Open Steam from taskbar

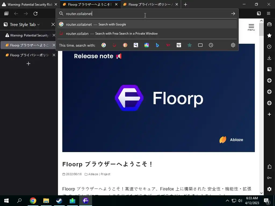point(59,201)
